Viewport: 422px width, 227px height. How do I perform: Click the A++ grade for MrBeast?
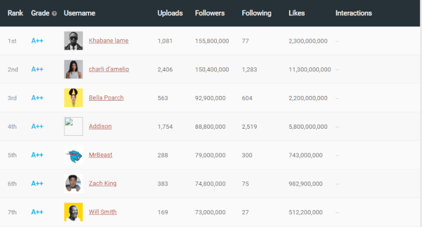(x=37, y=155)
